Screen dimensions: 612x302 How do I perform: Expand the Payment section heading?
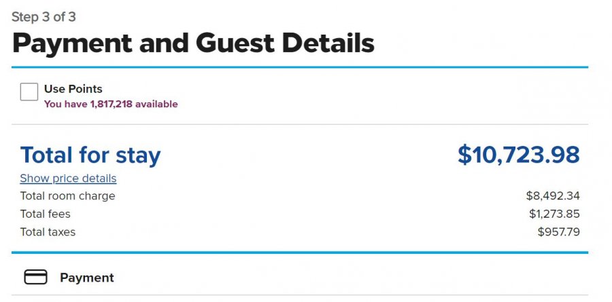pyautogui.click(x=87, y=278)
